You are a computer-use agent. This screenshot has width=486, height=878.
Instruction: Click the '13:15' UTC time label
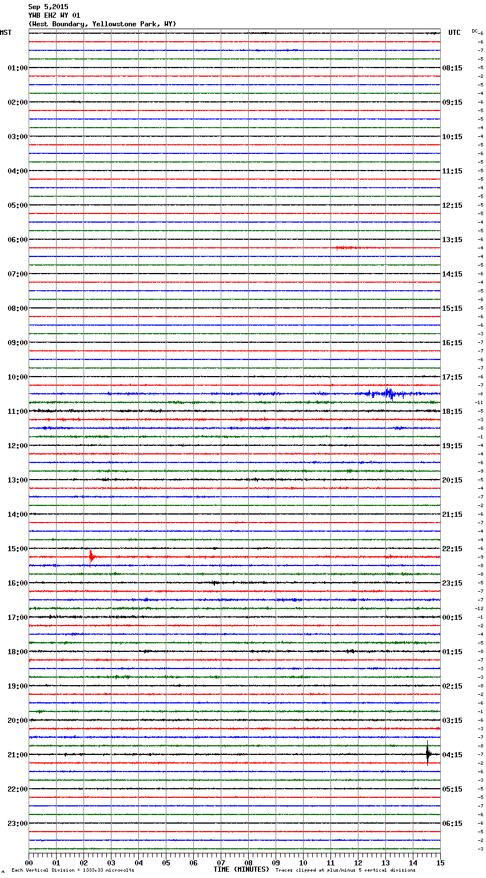click(452, 239)
